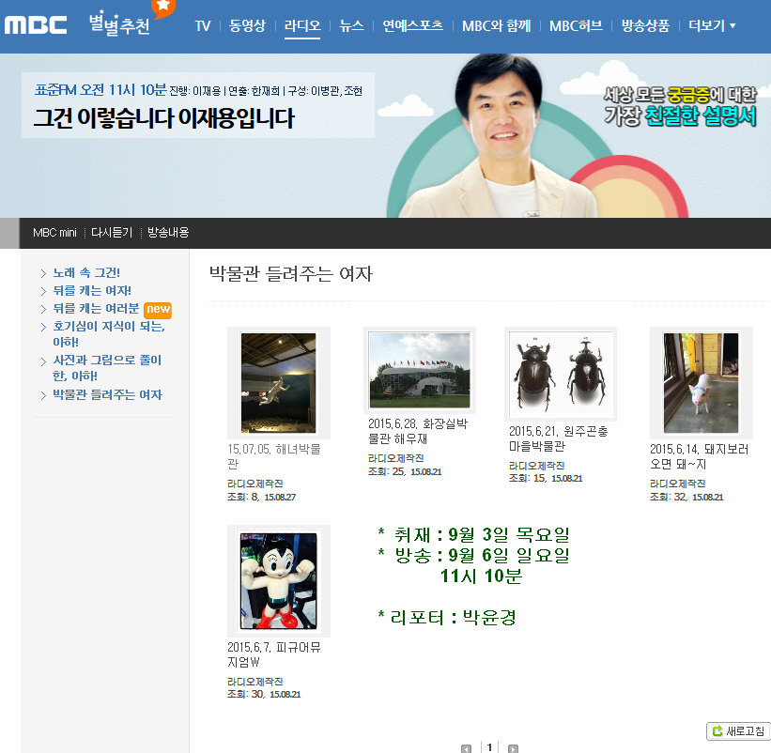
Task: Select the 라디오 tab in top navigation
Action: pyautogui.click(x=302, y=26)
